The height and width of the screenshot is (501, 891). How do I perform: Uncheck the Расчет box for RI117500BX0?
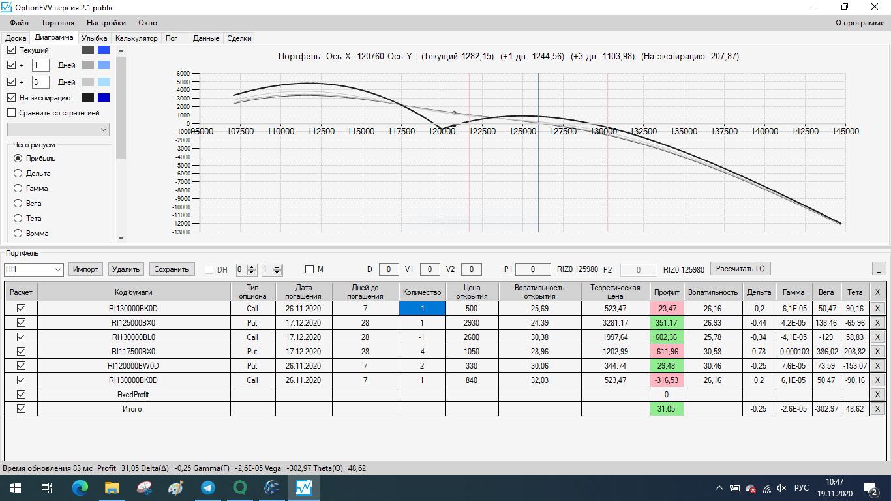tap(21, 352)
